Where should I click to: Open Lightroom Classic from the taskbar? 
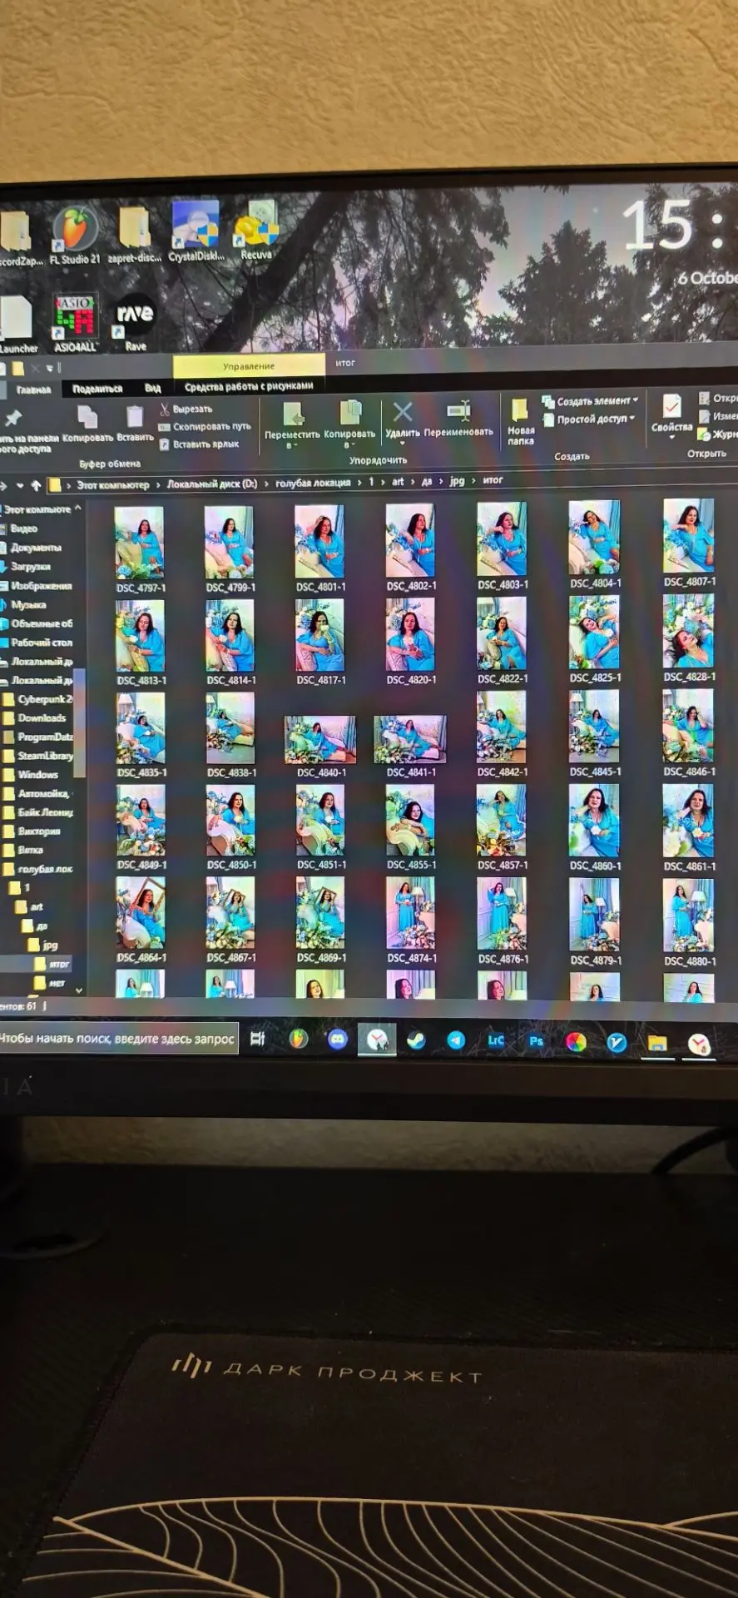pyautogui.click(x=496, y=1040)
